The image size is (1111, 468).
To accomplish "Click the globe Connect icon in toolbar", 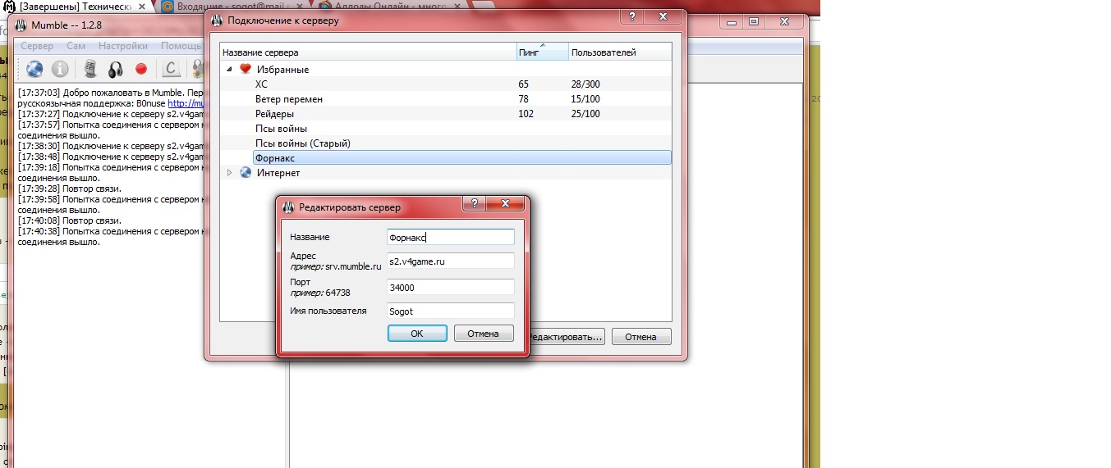I will tap(34, 69).
